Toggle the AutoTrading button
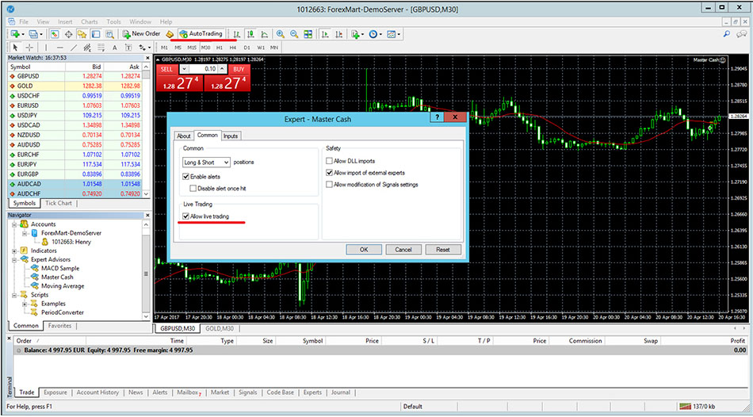 (x=201, y=34)
